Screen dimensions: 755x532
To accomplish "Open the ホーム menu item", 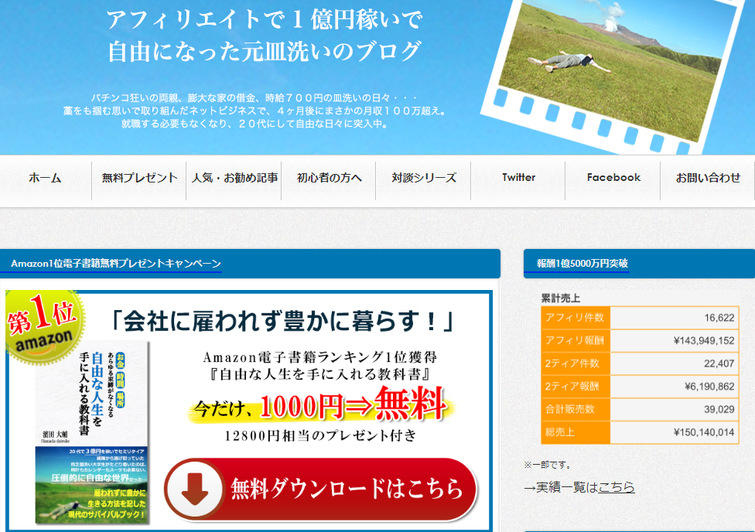I will coord(46,178).
